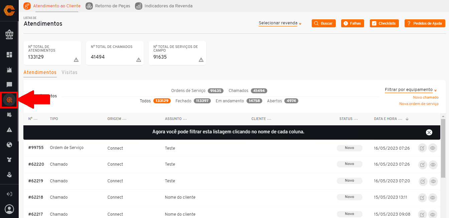Click the sidebar vertical scrollbar
Image resolution: width=449 pixels, height=218 pixels.
tap(18, 81)
